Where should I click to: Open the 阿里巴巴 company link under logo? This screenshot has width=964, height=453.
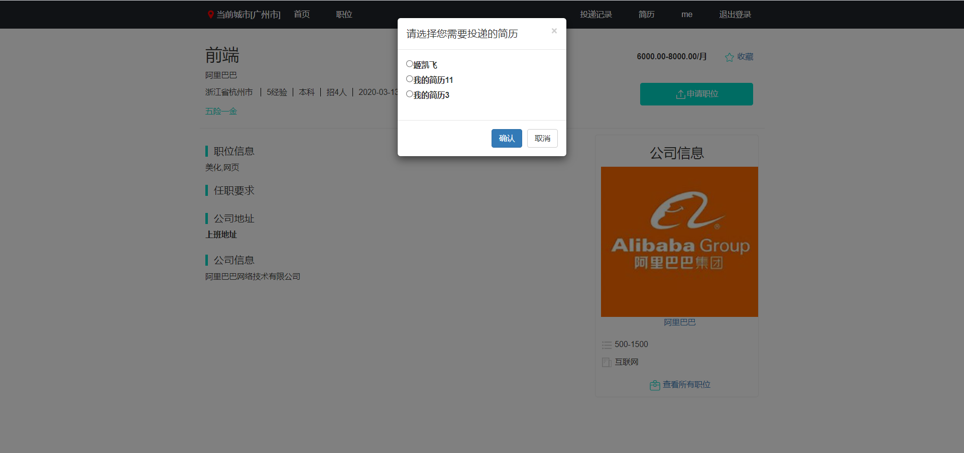click(x=680, y=322)
